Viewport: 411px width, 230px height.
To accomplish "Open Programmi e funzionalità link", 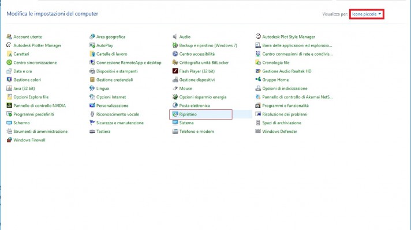I will point(285,106).
